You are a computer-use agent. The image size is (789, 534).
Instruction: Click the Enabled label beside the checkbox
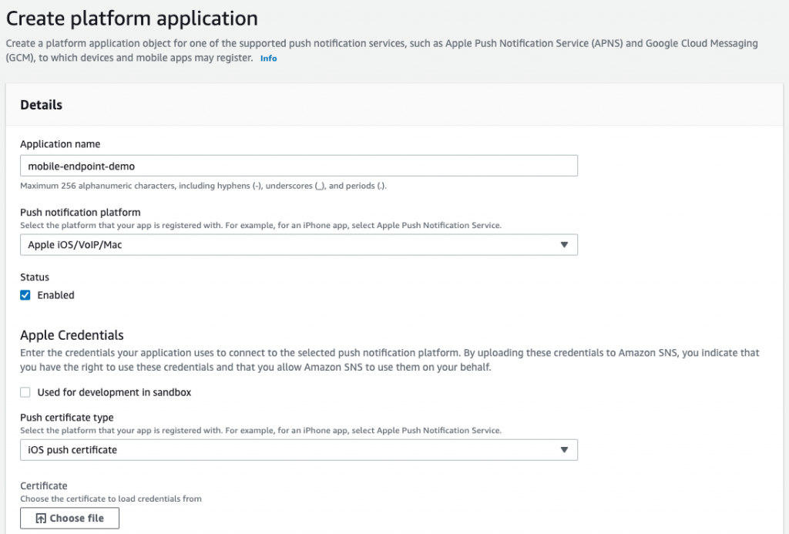click(x=54, y=294)
